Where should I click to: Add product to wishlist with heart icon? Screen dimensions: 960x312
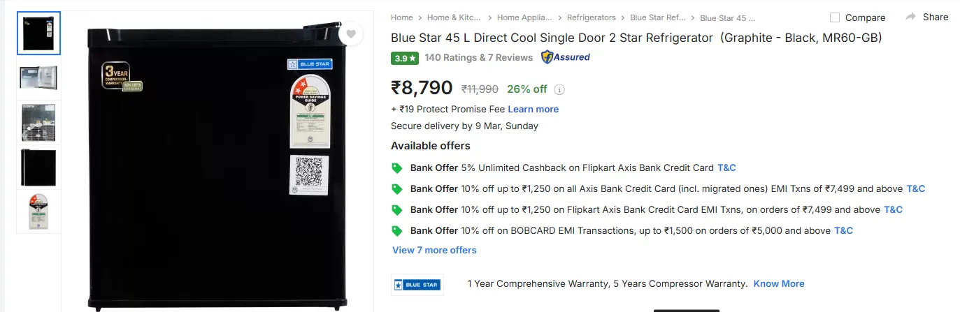(x=350, y=34)
